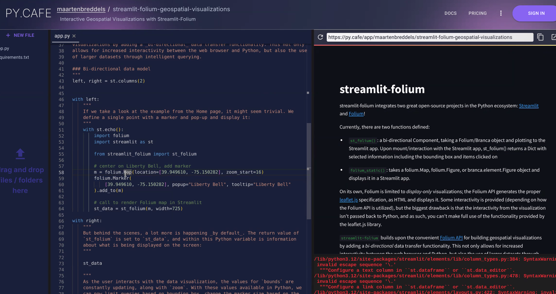
Task: Click comment "# center on Liberty Bell, add marker"
Action: [142, 166]
